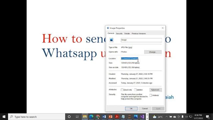Click the file name field containing Image
This screenshot has width=213, height=120.
pos(141,40)
